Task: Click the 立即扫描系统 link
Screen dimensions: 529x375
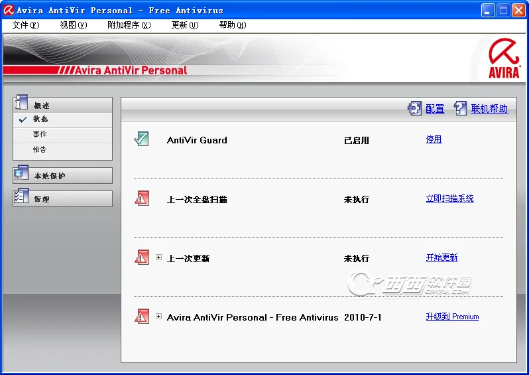Action: point(449,198)
